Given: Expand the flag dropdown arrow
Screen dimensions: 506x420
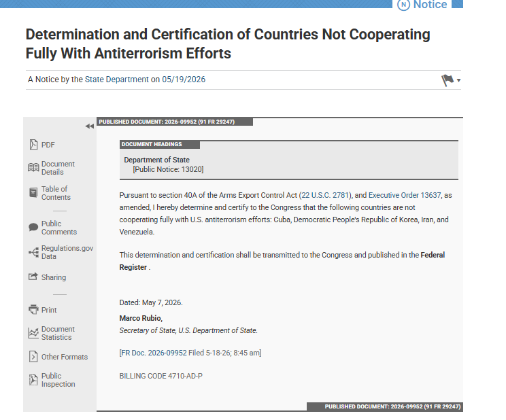Looking at the screenshot, I should point(458,80).
